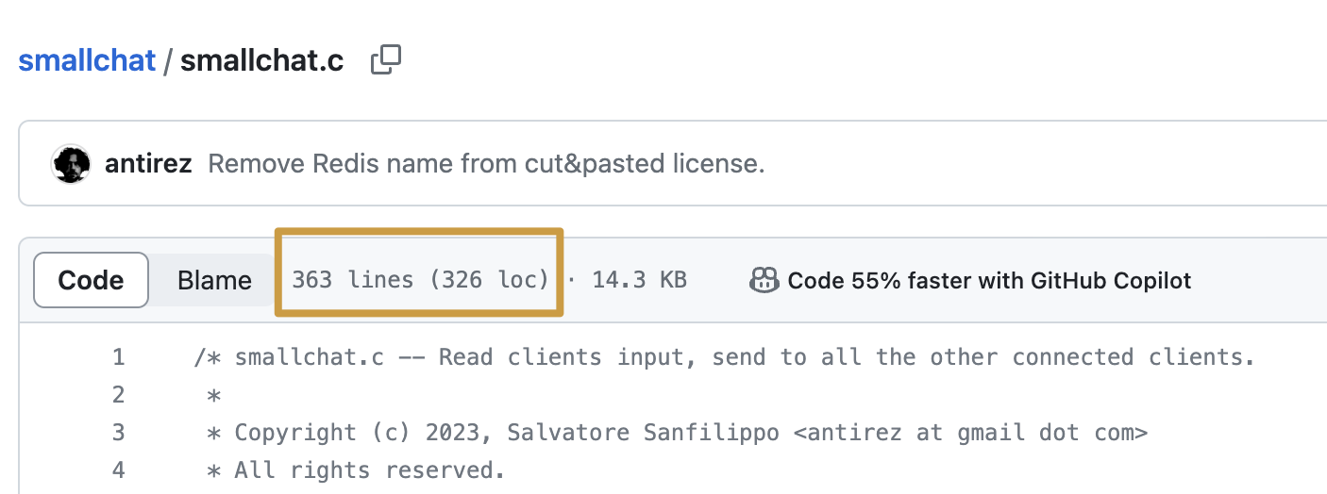Open the antirez username link

point(148,164)
